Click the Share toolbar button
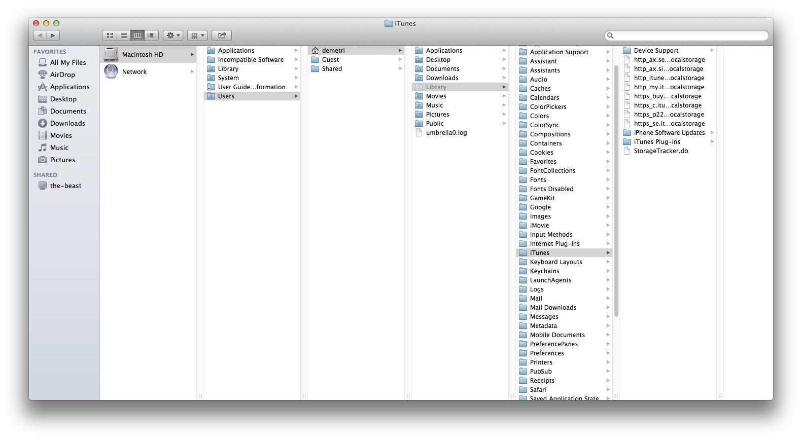 [x=222, y=35]
